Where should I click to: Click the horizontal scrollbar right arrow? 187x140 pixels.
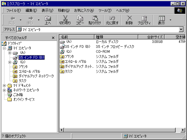(183, 130)
